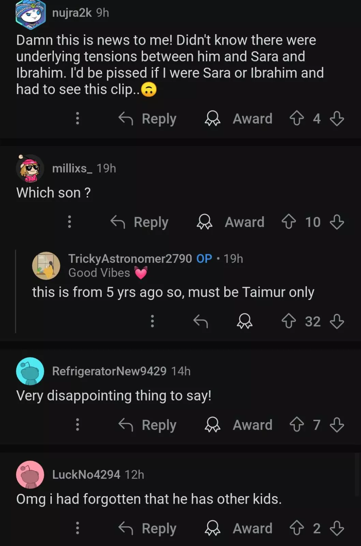Open three-dot menu on RefrigeratorNew9429's comment

[78, 425]
